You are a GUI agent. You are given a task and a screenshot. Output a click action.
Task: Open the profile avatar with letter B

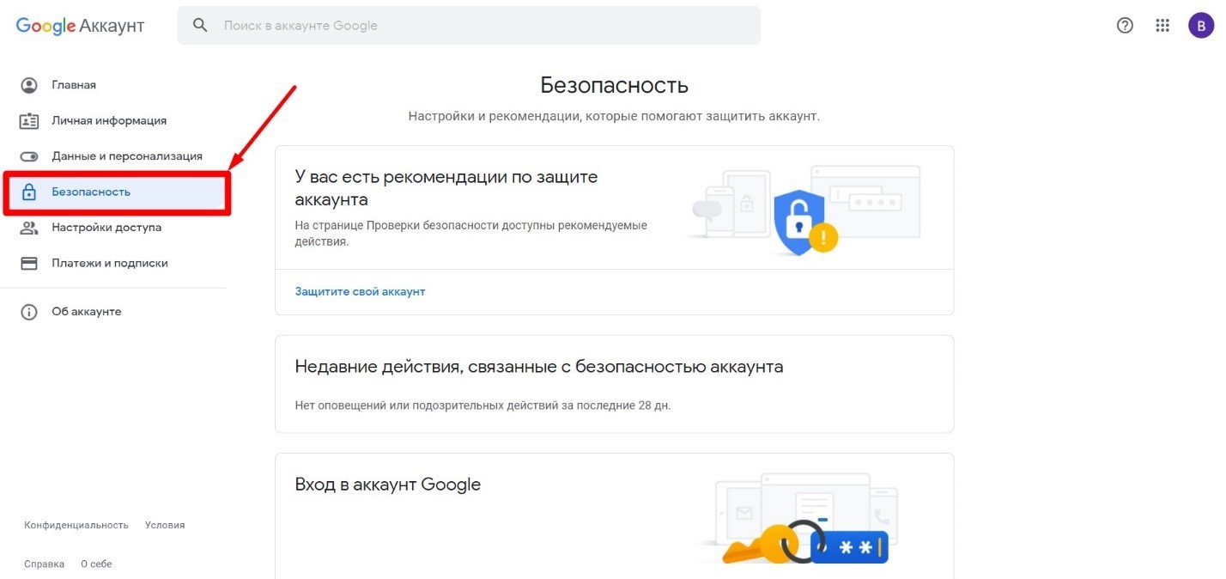[1201, 26]
